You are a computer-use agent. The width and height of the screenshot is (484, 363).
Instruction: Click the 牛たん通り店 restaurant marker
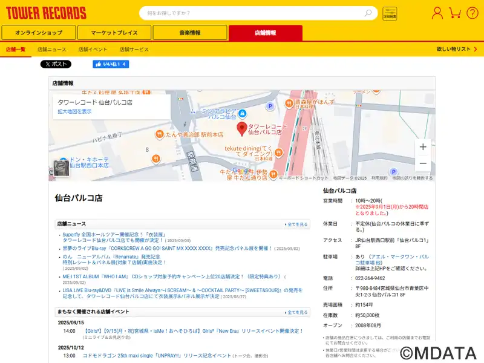pyautogui.click(x=273, y=174)
